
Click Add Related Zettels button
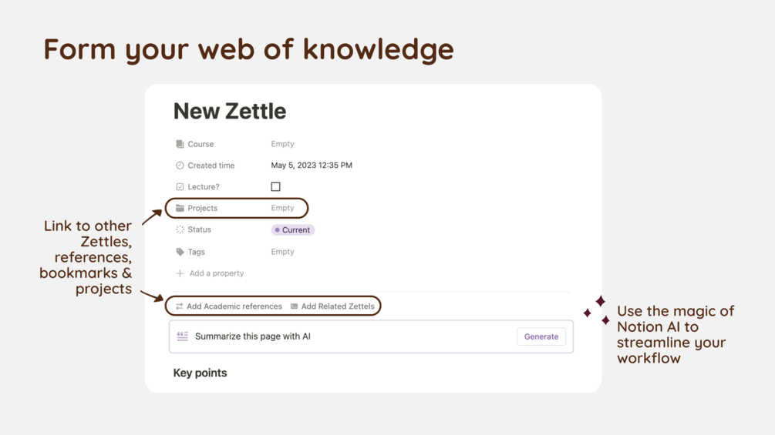pos(332,306)
